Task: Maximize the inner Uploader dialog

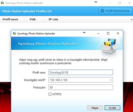Action: click(108, 33)
